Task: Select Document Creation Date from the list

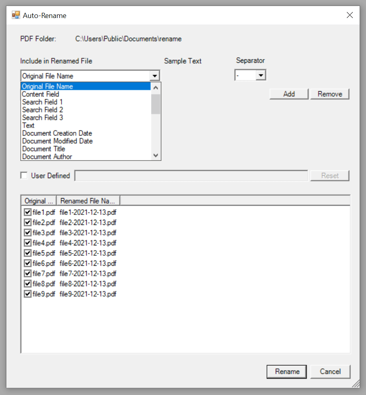Action: [x=57, y=133]
